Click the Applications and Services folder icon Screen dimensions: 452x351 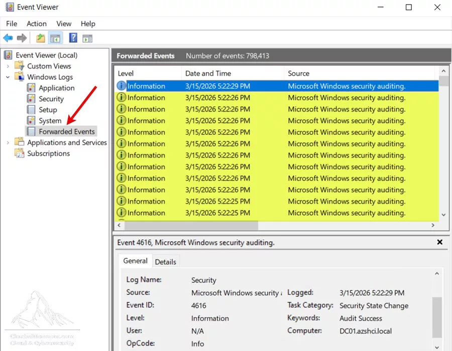tap(20, 142)
